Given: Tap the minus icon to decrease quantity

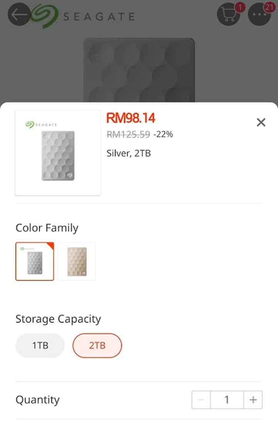Looking at the screenshot, I should coord(201,400).
